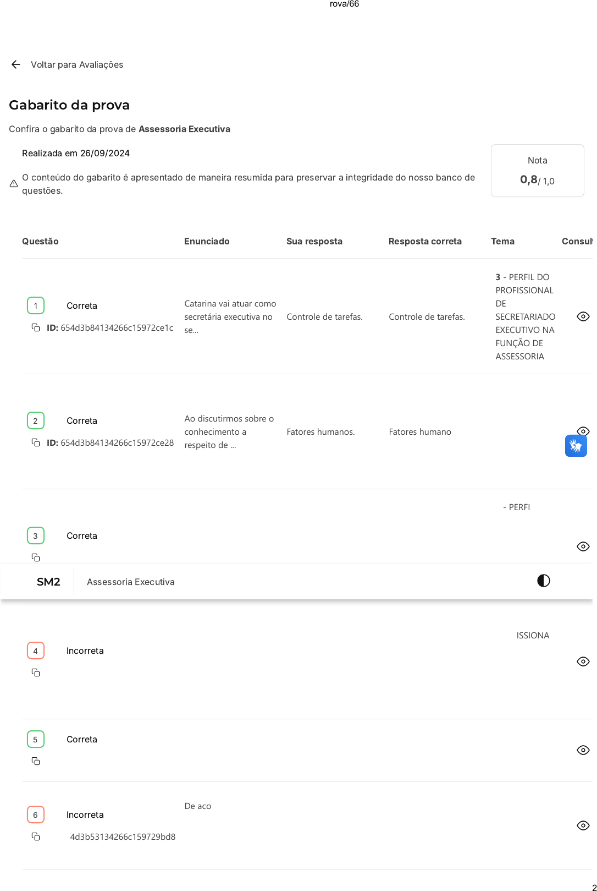Click the Voltar para Avaliações link

[77, 64]
